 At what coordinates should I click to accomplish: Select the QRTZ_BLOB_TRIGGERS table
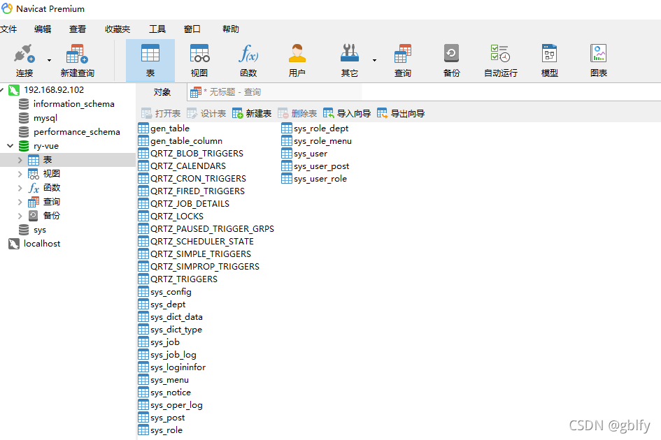[197, 153]
